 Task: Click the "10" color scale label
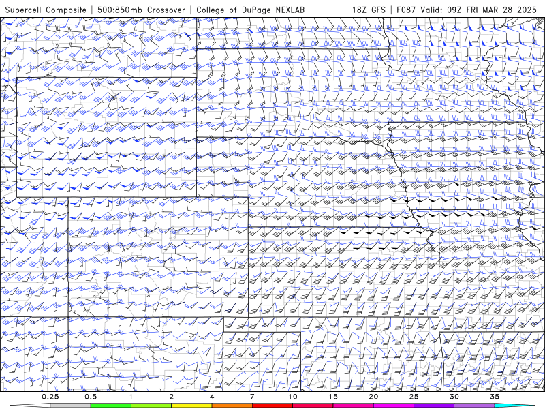click(x=293, y=397)
